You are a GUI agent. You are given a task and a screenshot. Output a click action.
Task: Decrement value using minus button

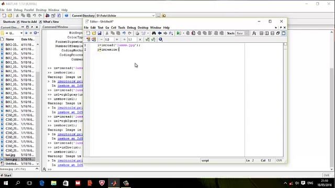[x=102, y=40]
